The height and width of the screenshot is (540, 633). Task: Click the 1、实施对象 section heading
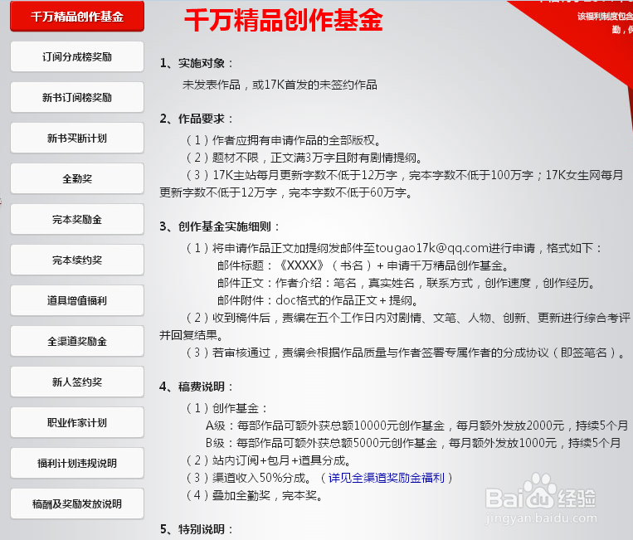(196, 63)
